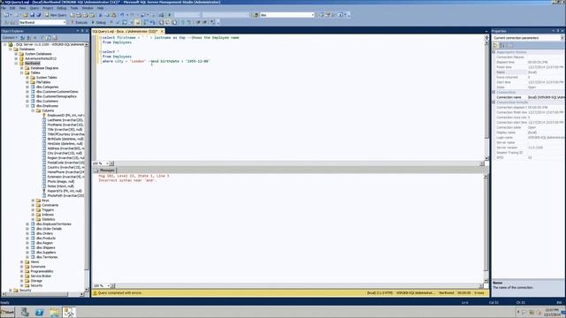Image resolution: width=566 pixels, height=318 pixels.
Task: Close the SQLQuery1.sql query tab
Action: tap(162, 32)
